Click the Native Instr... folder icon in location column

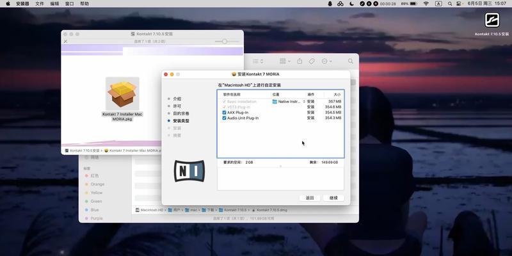(x=275, y=102)
